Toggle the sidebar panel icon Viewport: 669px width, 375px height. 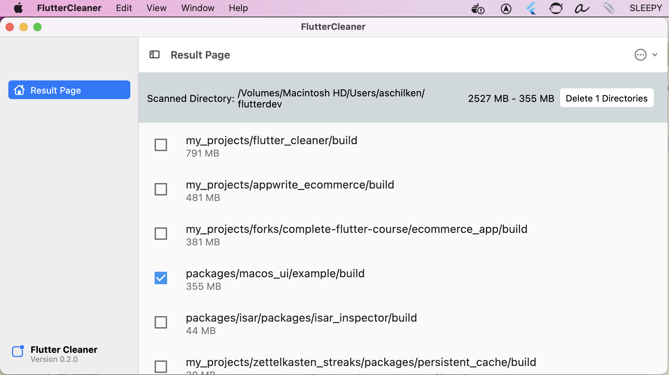click(154, 55)
